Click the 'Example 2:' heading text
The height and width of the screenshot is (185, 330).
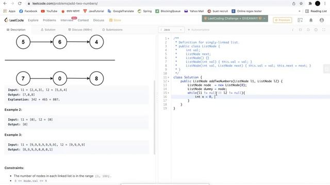(x=13, y=109)
